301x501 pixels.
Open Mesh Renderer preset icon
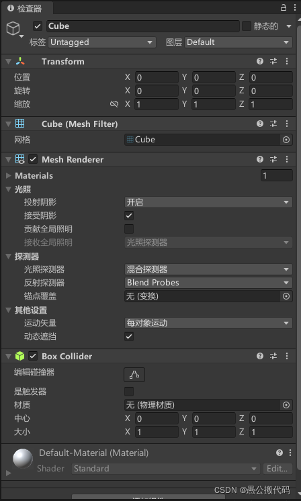click(x=273, y=159)
